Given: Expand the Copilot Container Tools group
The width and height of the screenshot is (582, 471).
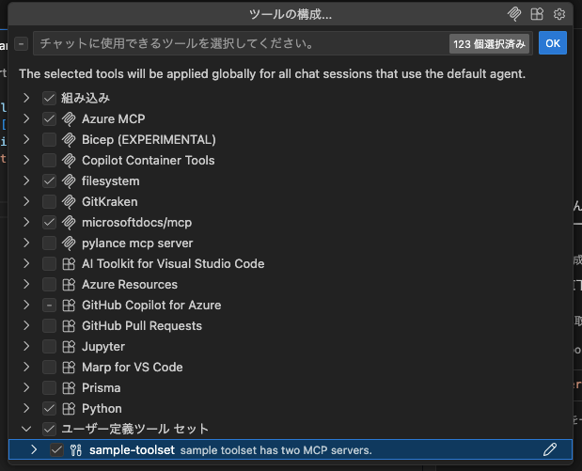Looking at the screenshot, I should [x=26, y=161].
